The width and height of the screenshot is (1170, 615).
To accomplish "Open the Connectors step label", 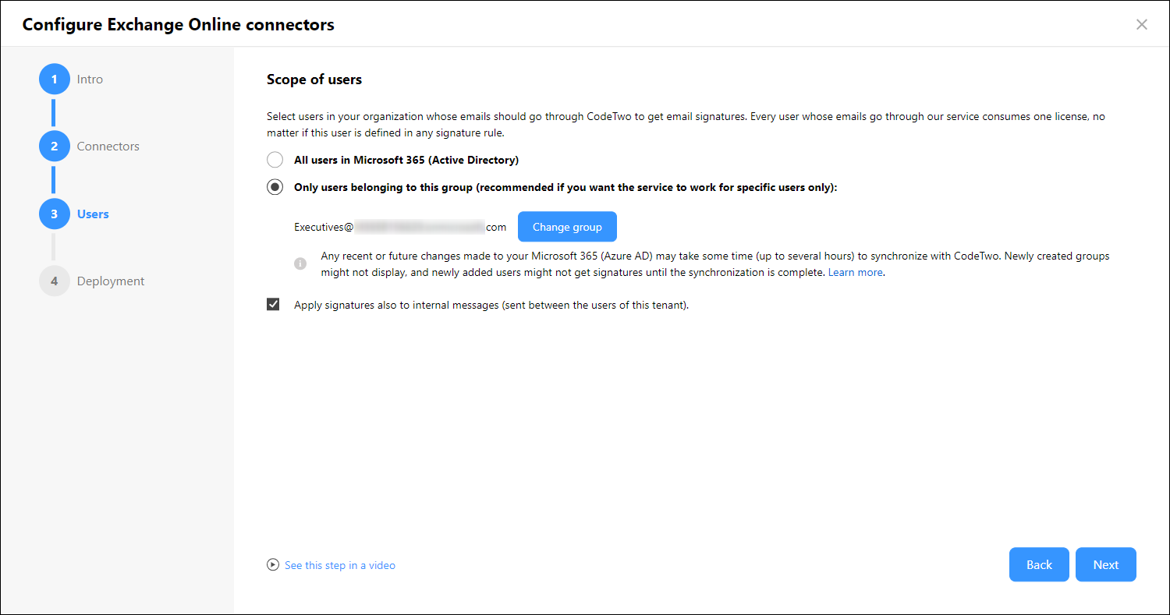I will (x=108, y=147).
